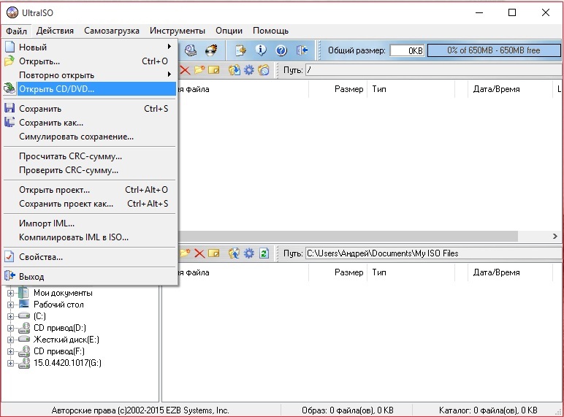The image size is (564, 417).
Task: Click green refresh icon in local toolbar
Action: [x=264, y=253]
